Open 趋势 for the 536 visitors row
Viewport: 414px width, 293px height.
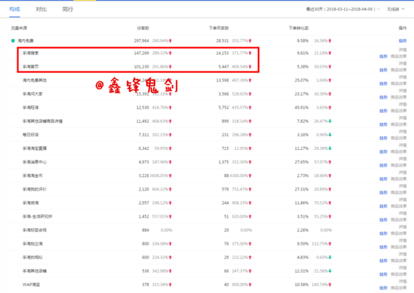coord(383,274)
